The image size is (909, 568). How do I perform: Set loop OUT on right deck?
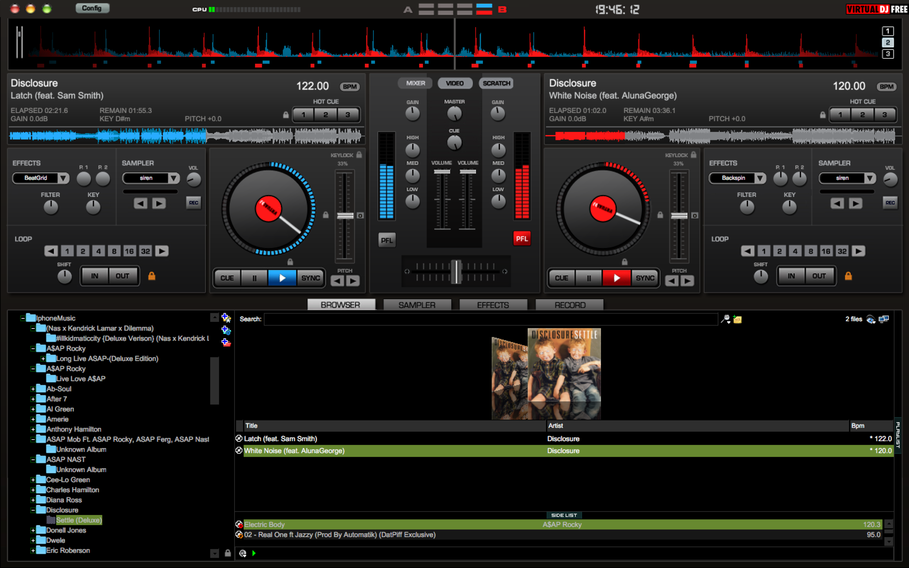(x=819, y=276)
